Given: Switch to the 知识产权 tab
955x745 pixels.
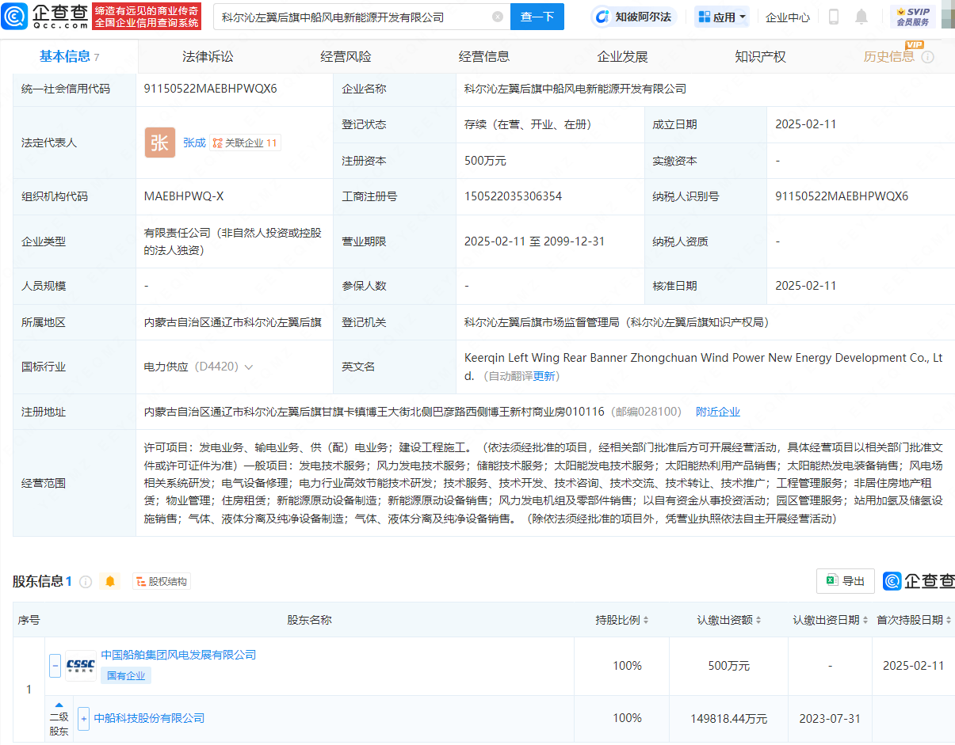Looking at the screenshot, I should point(759,55).
